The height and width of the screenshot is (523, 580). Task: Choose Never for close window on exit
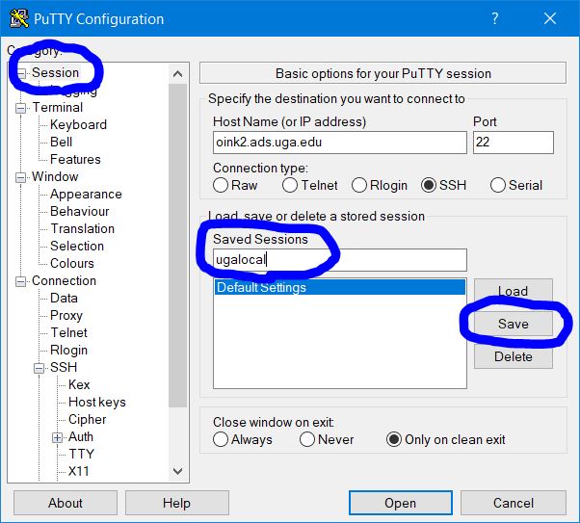[x=307, y=439]
